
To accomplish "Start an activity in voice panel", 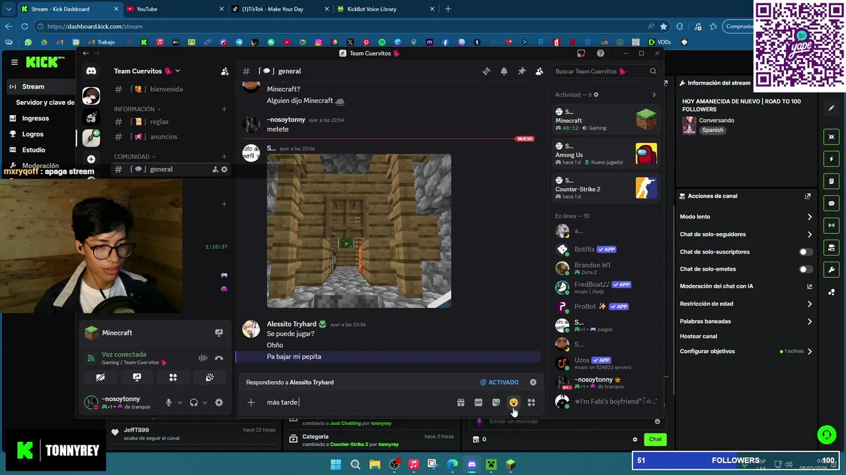I will [x=173, y=377].
